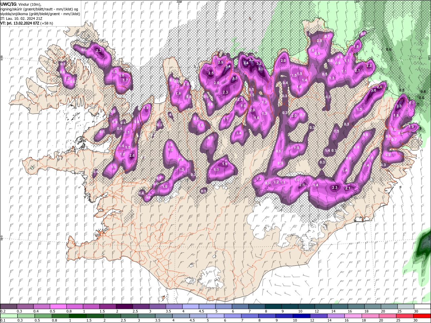Screen dimensions: 431x323
Task: Click the palest green first swatch of the rain scale
Action: pyautogui.click(x=9, y=316)
